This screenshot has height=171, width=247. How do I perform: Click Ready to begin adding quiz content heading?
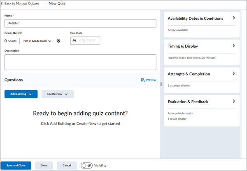pos(80,113)
